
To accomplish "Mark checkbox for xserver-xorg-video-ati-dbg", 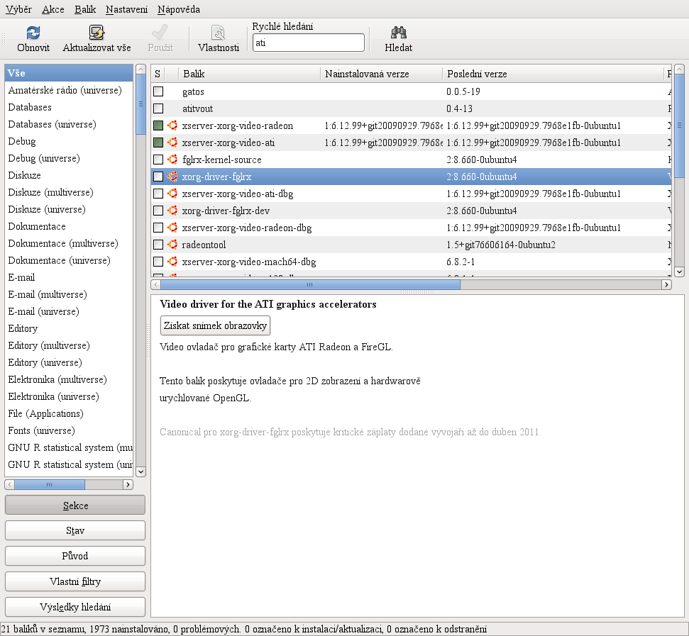I will coord(158,194).
